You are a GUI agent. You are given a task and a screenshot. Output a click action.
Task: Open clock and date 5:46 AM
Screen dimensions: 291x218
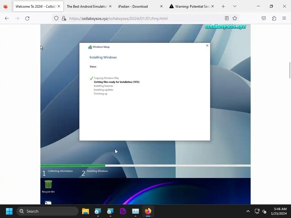pos(278,211)
